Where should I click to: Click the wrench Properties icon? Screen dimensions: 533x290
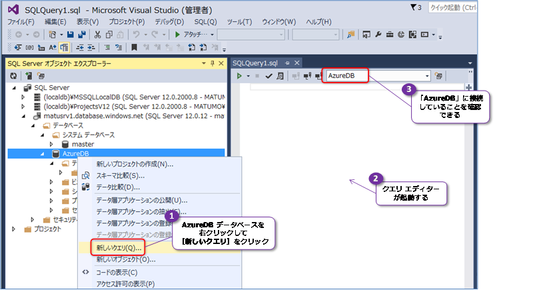point(378,35)
